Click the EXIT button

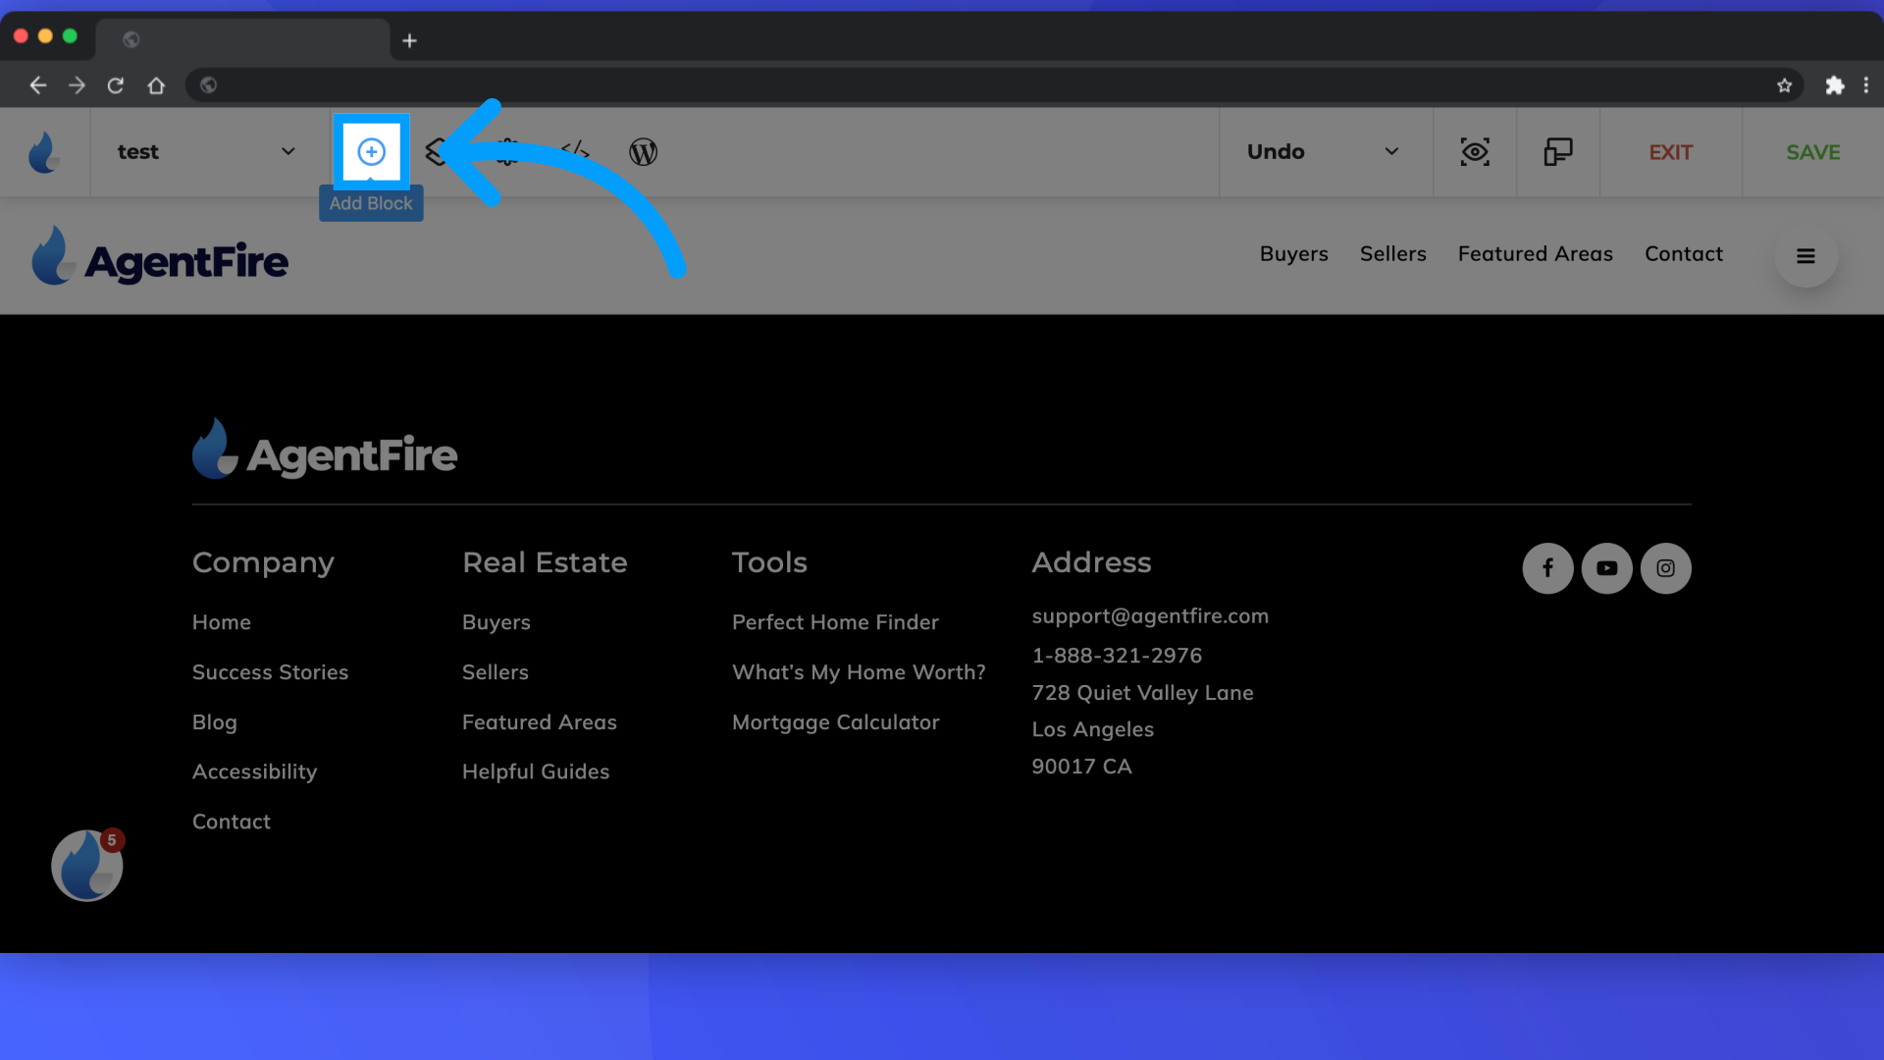pyautogui.click(x=1672, y=151)
